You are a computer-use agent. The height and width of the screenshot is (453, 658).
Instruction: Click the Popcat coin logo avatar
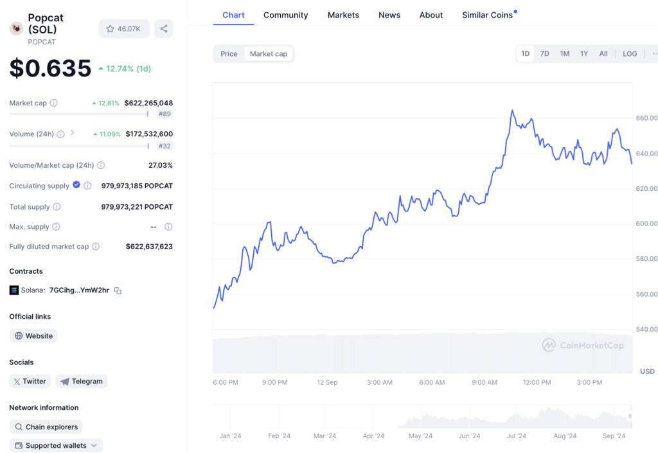coord(16,28)
